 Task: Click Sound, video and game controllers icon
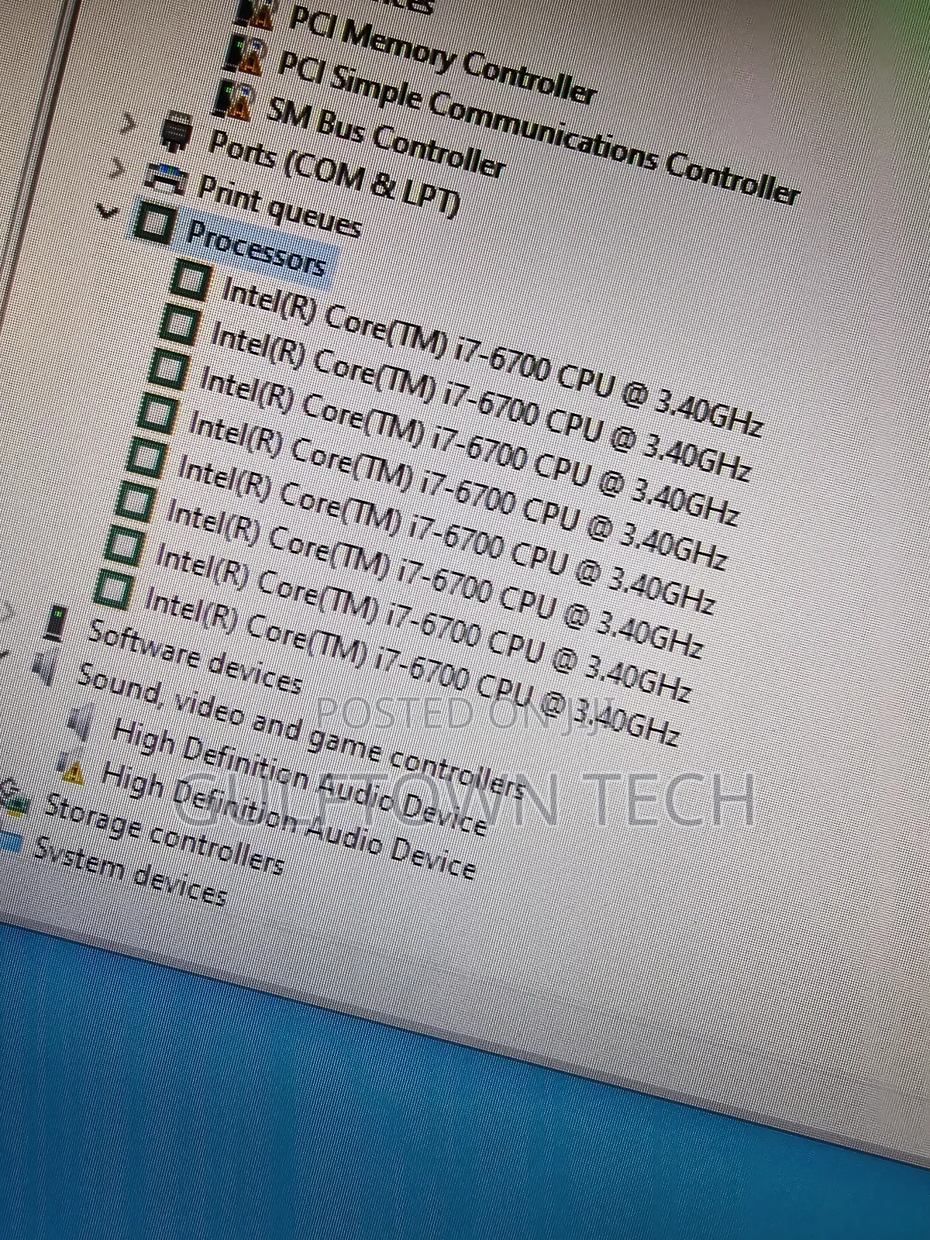44,666
